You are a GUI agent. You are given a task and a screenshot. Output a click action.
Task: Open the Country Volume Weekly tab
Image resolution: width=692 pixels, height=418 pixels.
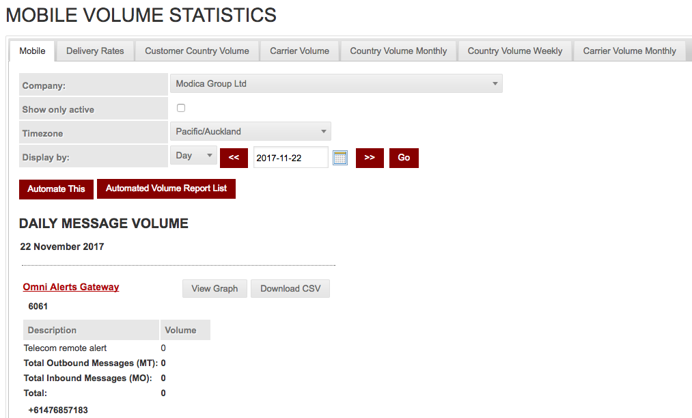(x=515, y=51)
